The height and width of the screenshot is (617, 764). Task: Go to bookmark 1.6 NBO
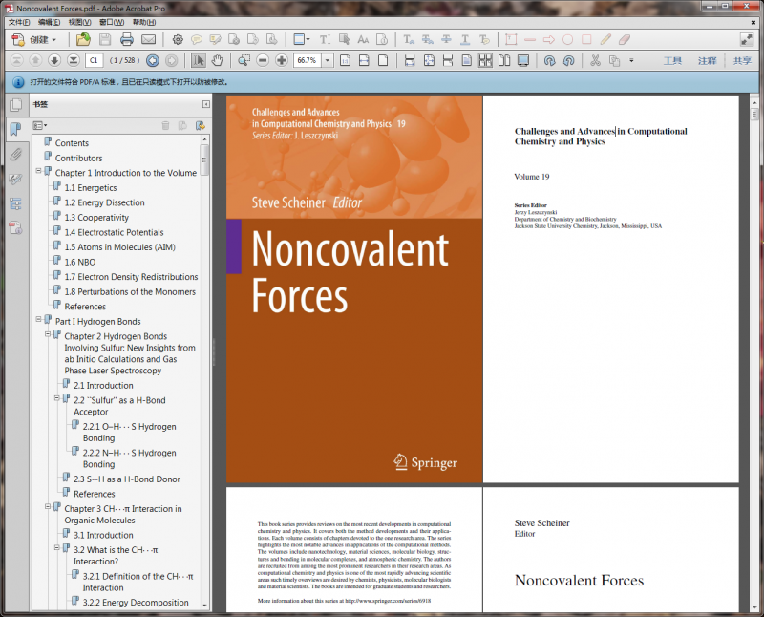tap(80, 263)
